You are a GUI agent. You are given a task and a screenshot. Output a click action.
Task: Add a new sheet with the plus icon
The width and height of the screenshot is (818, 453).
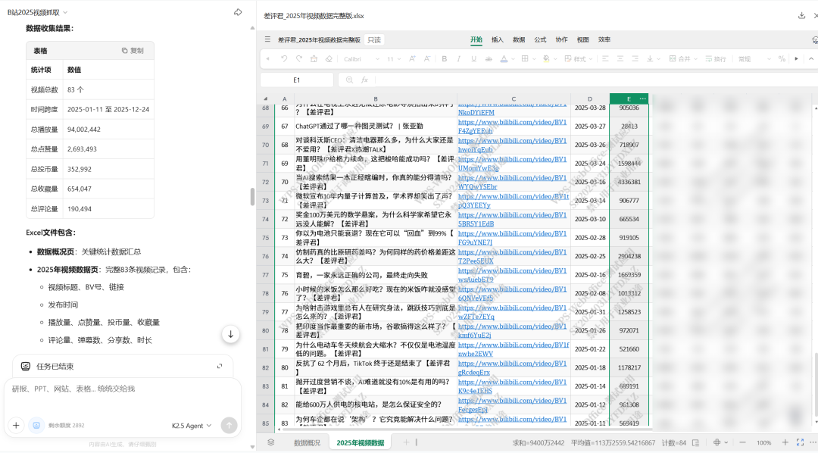coord(406,442)
